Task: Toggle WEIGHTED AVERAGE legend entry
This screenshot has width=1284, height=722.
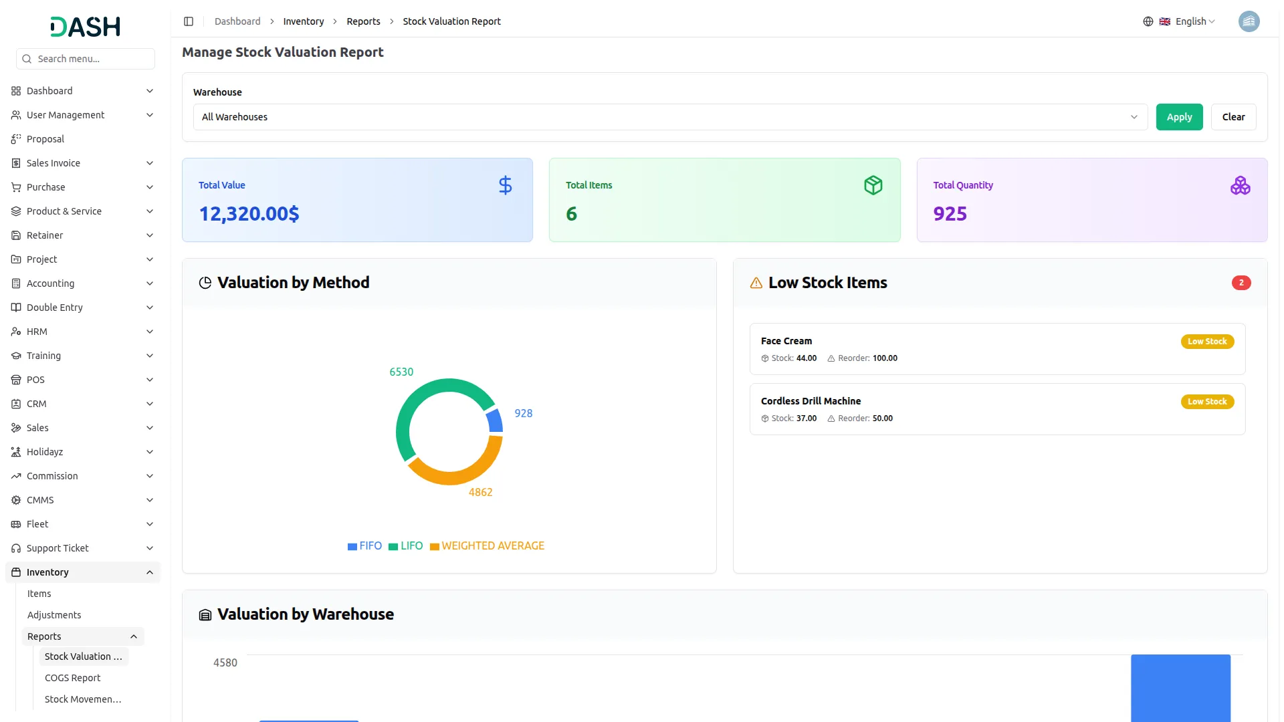Action: pyautogui.click(x=487, y=546)
